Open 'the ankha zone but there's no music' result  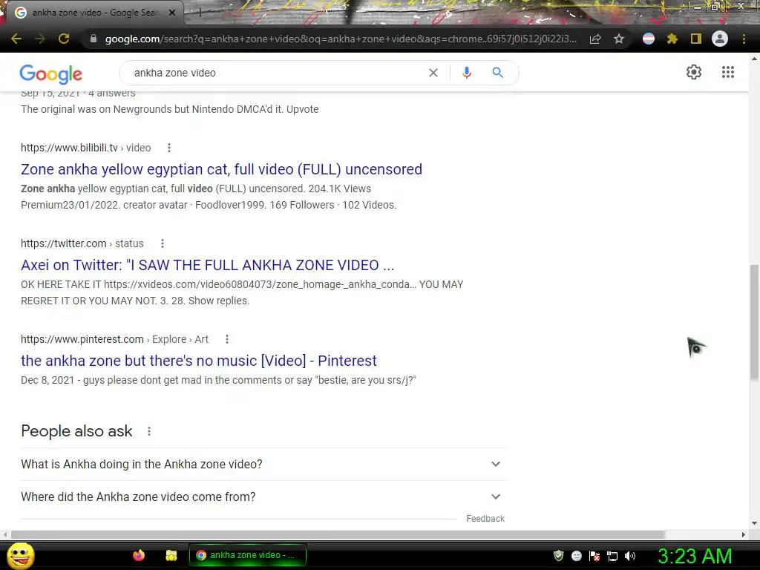pyautogui.click(x=199, y=361)
